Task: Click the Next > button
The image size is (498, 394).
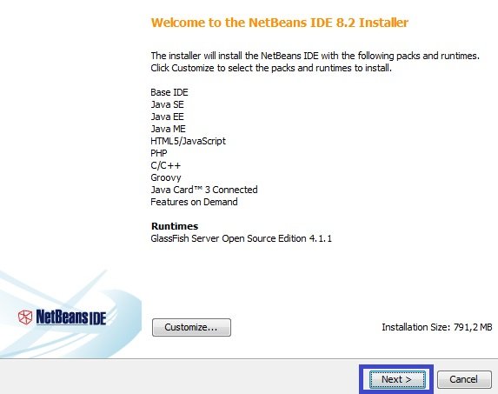Action: 397,379
